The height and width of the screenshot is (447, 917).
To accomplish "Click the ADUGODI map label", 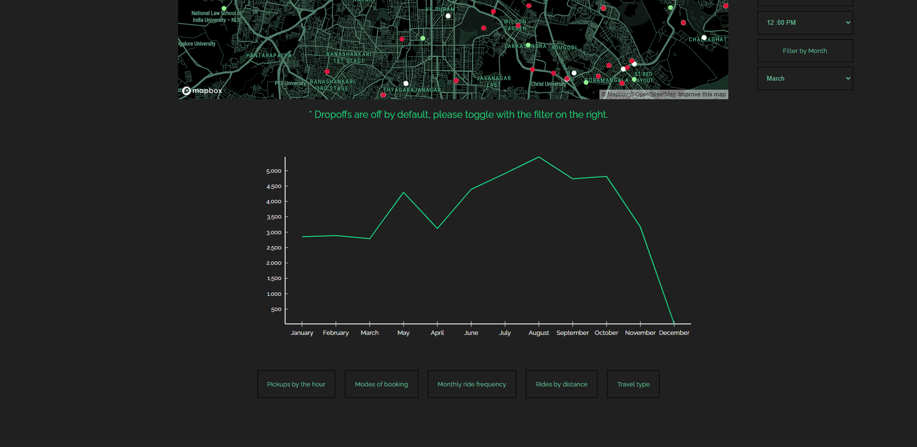I will click(564, 48).
